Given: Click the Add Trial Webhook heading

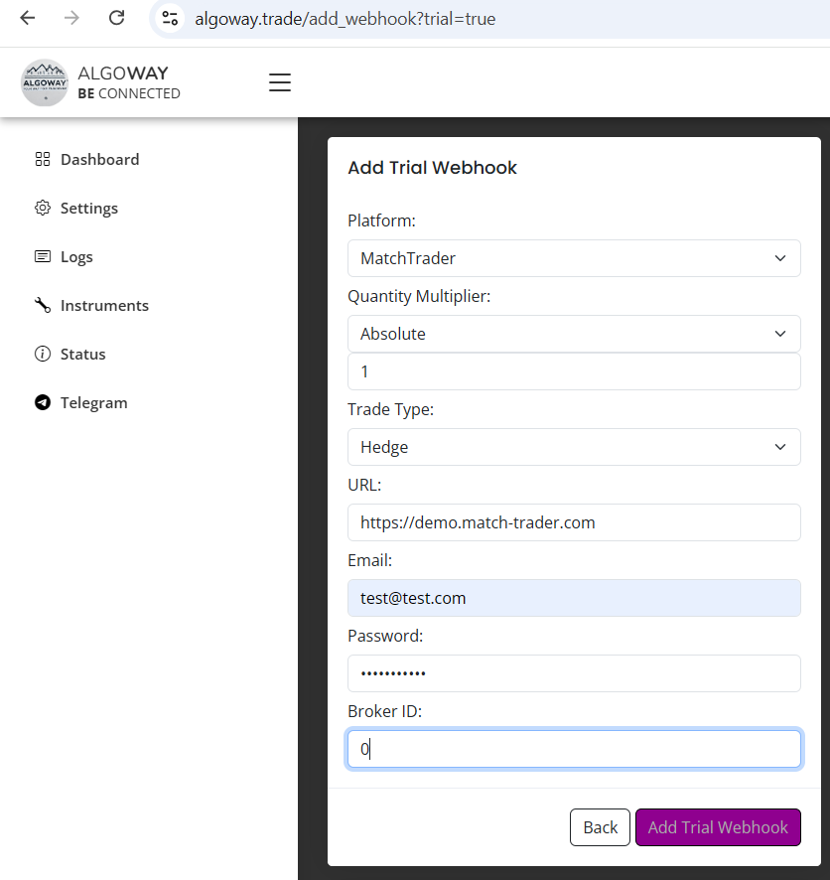Looking at the screenshot, I should tap(433, 168).
